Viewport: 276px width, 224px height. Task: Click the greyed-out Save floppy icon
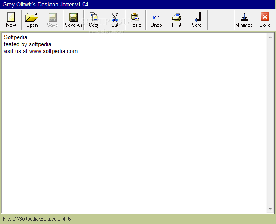53,20
